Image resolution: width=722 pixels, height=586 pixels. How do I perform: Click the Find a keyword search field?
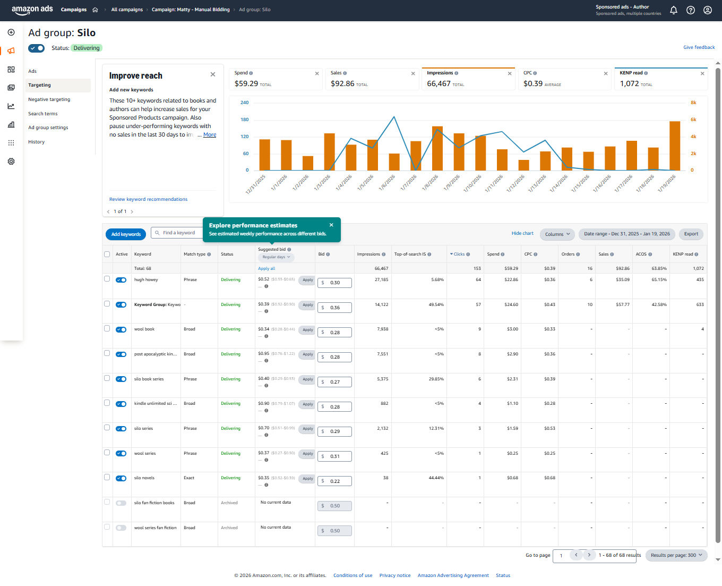179,233
